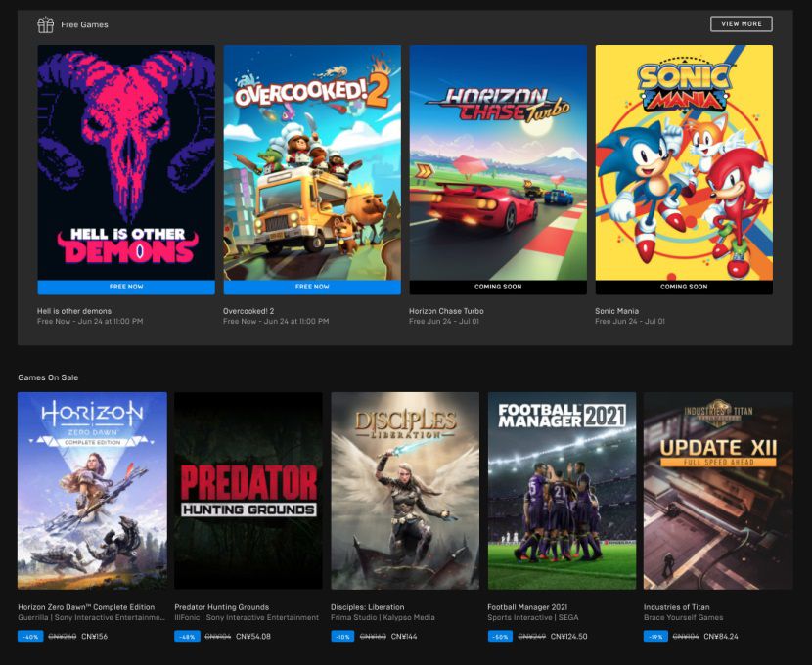The height and width of the screenshot is (665, 812).
Task: Open the Disciples Liberation cover image
Action: click(x=405, y=491)
